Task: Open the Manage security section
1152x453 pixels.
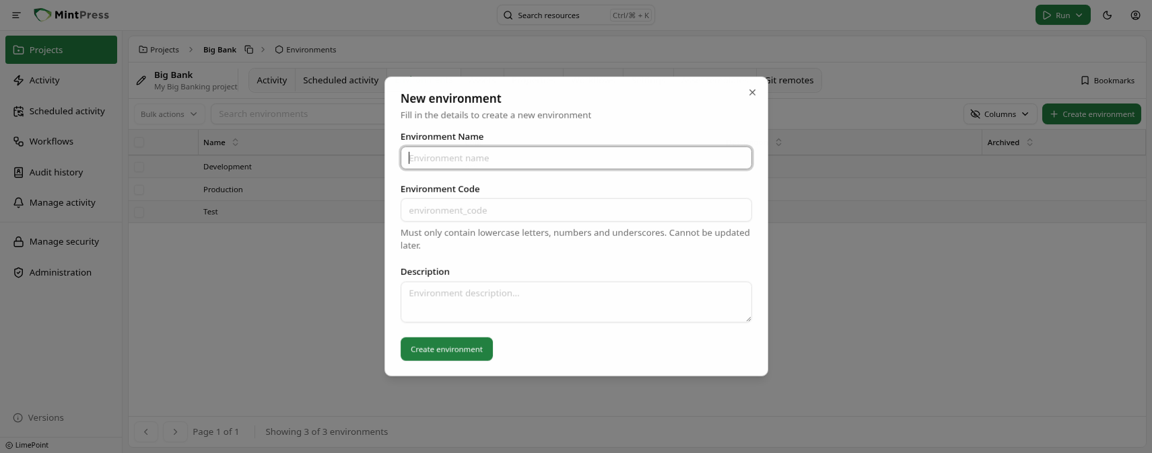Action: (x=63, y=241)
